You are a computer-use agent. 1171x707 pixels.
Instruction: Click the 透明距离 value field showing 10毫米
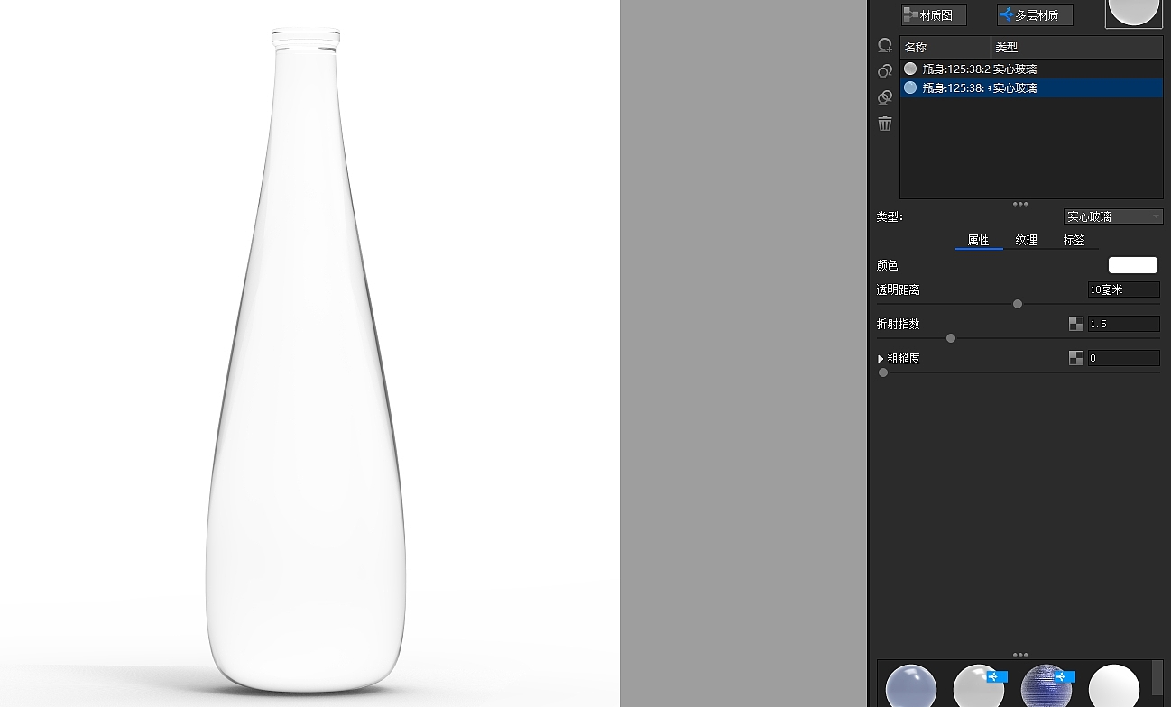click(1123, 289)
